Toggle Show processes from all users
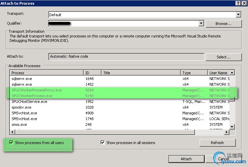 click(x=37, y=143)
